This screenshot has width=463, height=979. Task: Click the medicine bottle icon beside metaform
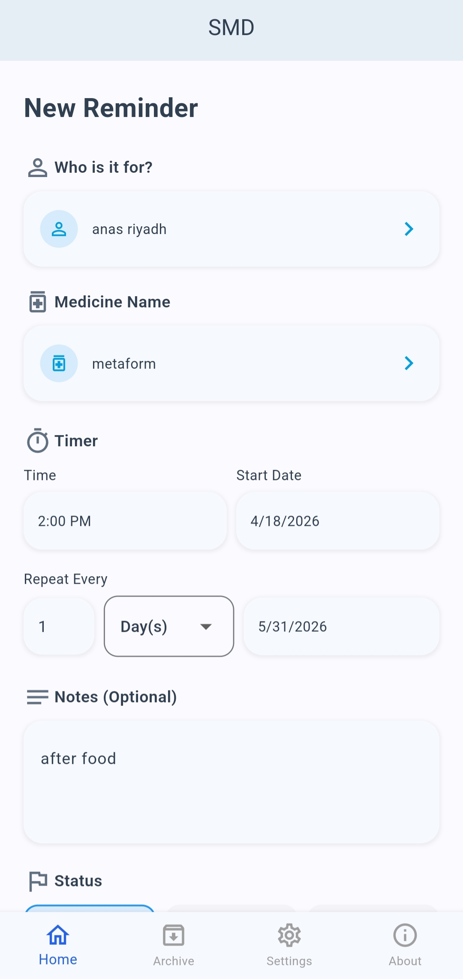59,363
